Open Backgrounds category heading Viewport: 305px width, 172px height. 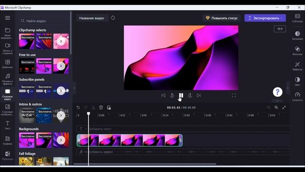coord(29,129)
